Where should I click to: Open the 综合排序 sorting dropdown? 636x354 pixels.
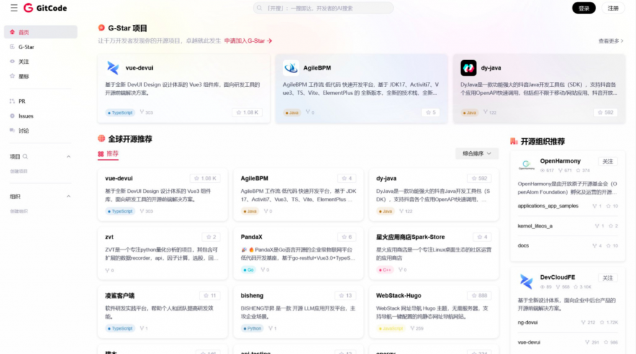tap(477, 153)
